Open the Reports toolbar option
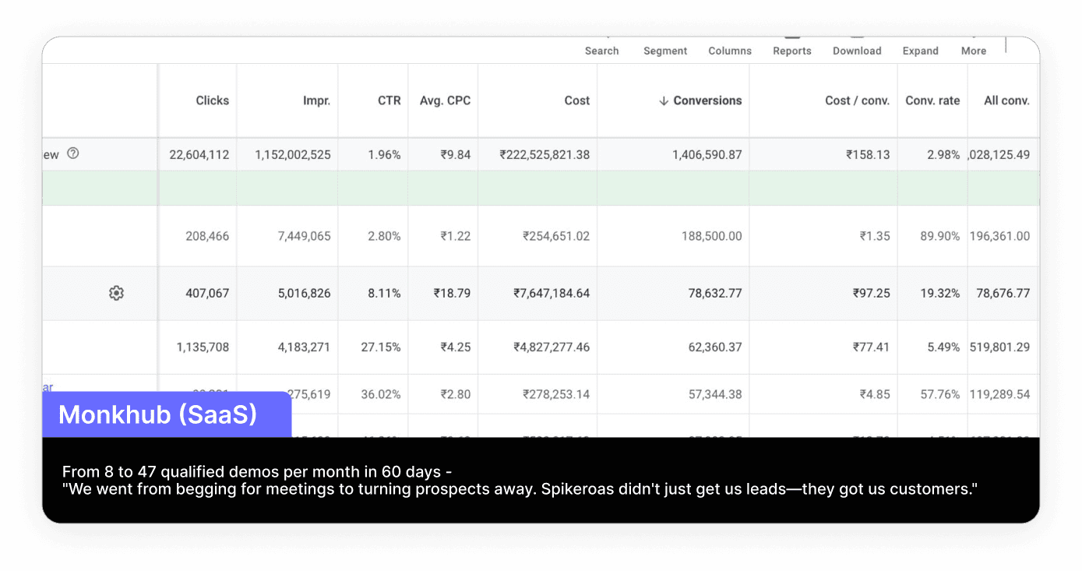Viewport: 1082px width, 571px height. pyautogui.click(x=792, y=51)
